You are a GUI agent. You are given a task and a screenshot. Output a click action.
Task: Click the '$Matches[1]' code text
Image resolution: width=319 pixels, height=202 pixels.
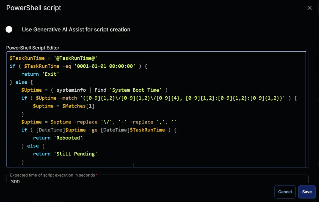(x=78, y=106)
